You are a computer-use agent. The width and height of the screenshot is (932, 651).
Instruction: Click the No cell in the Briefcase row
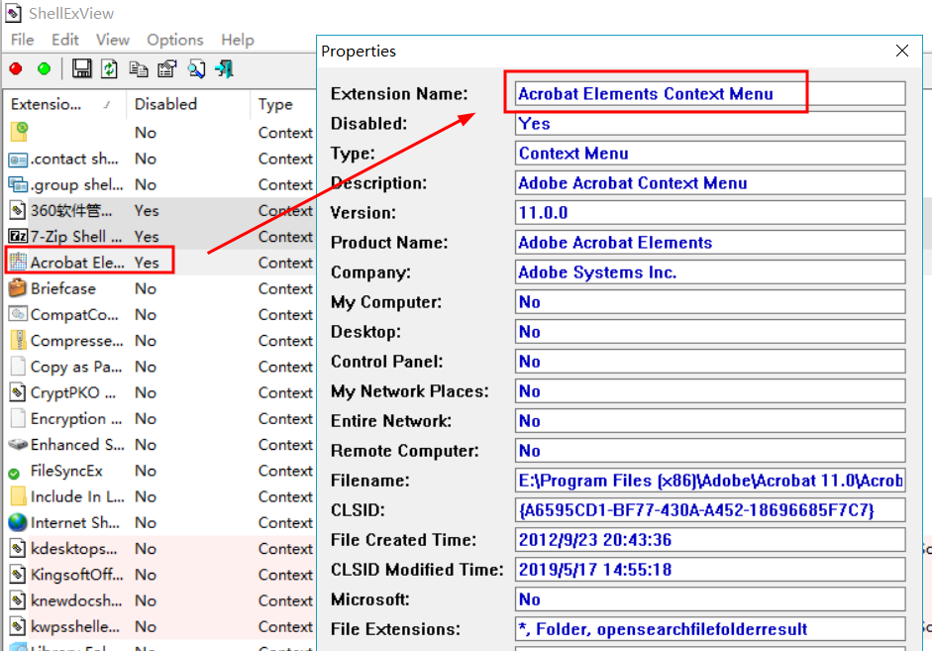(145, 288)
